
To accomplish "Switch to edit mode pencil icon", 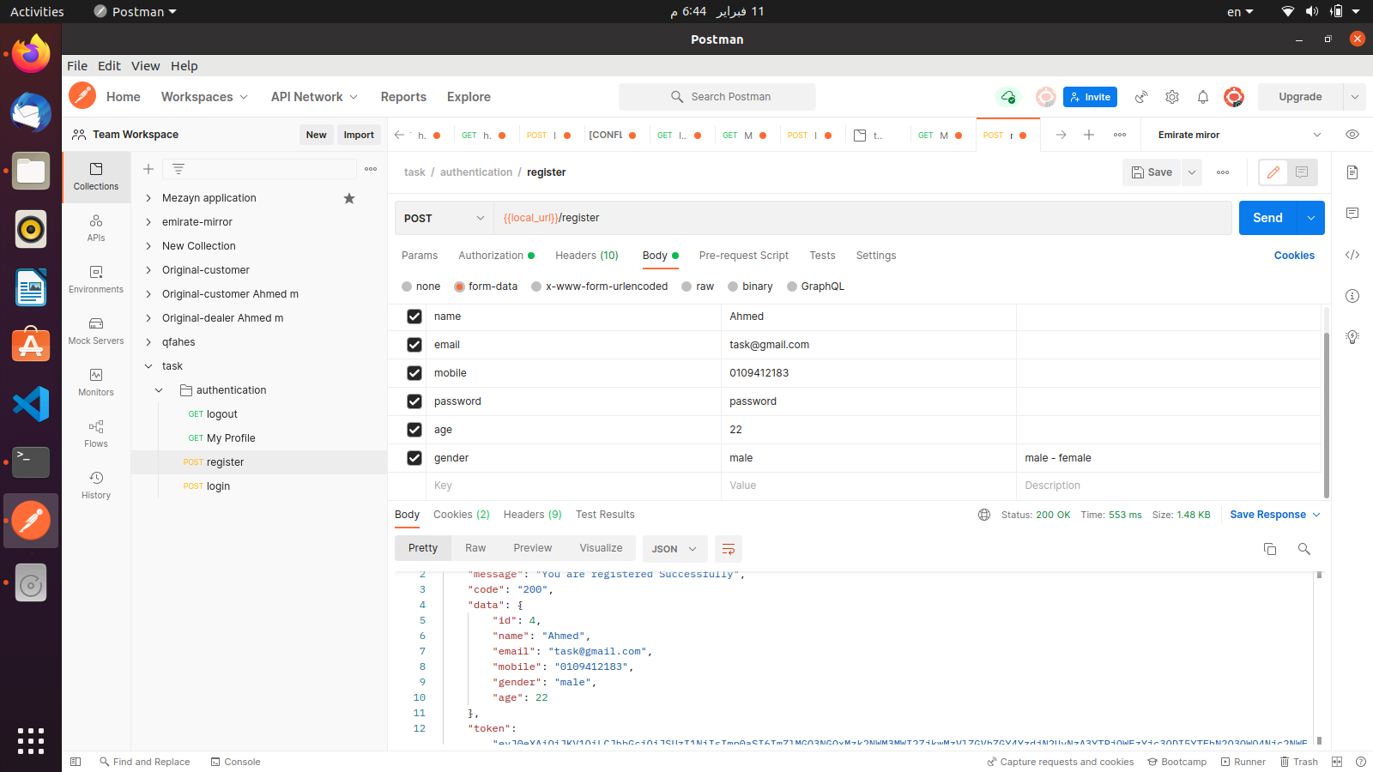I will [x=1273, y=172].
